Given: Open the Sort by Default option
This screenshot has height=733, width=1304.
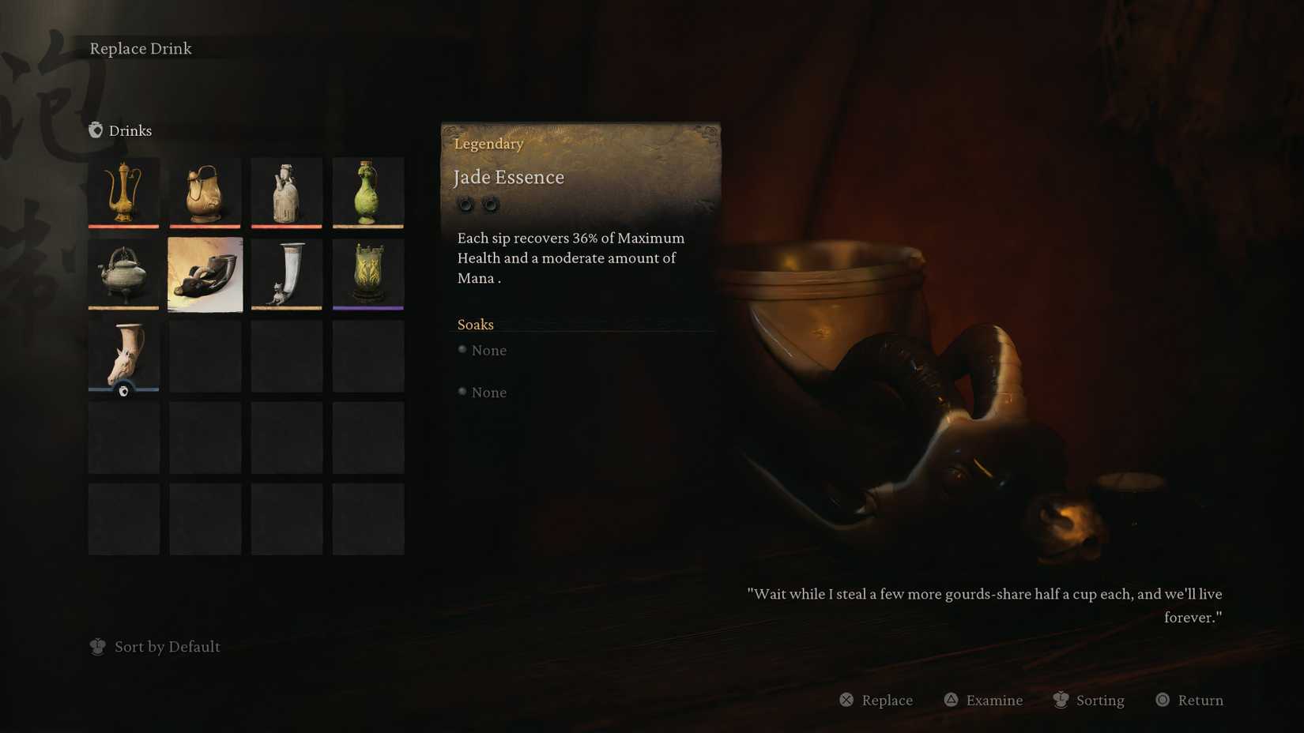Looking at the screenshot, I should coord(155,647).
